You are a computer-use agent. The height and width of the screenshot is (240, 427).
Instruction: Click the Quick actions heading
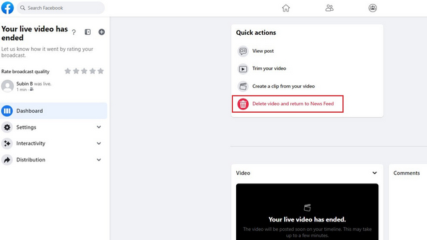pyautogui.click(x=256, y=33)
